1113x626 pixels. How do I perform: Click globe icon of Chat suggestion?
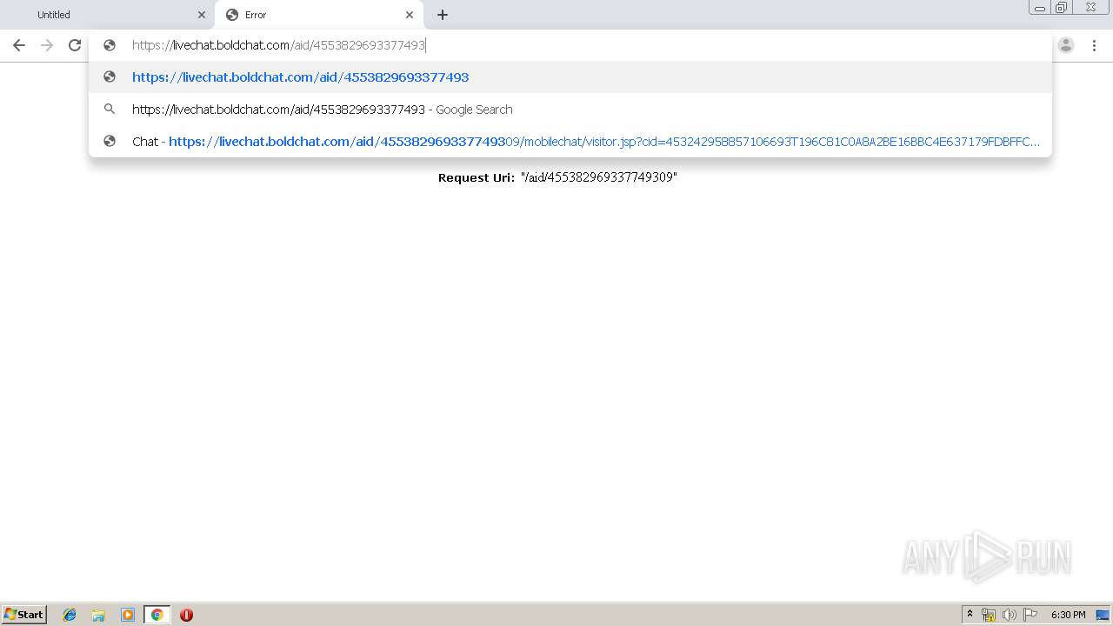110,142
